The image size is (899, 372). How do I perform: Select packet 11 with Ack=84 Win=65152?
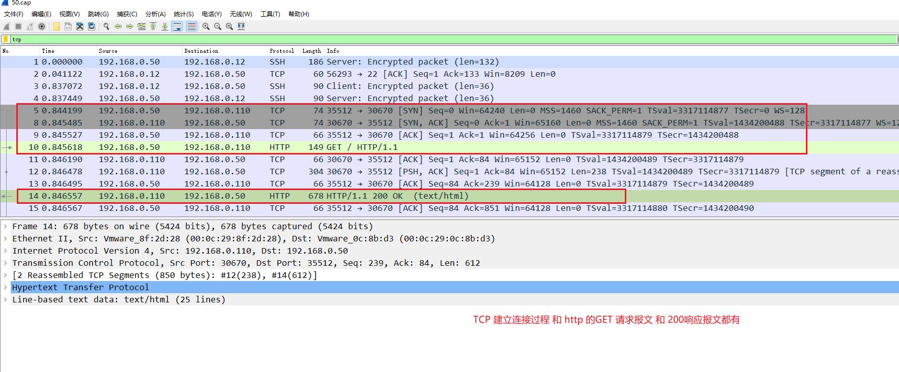coord(449,159)
